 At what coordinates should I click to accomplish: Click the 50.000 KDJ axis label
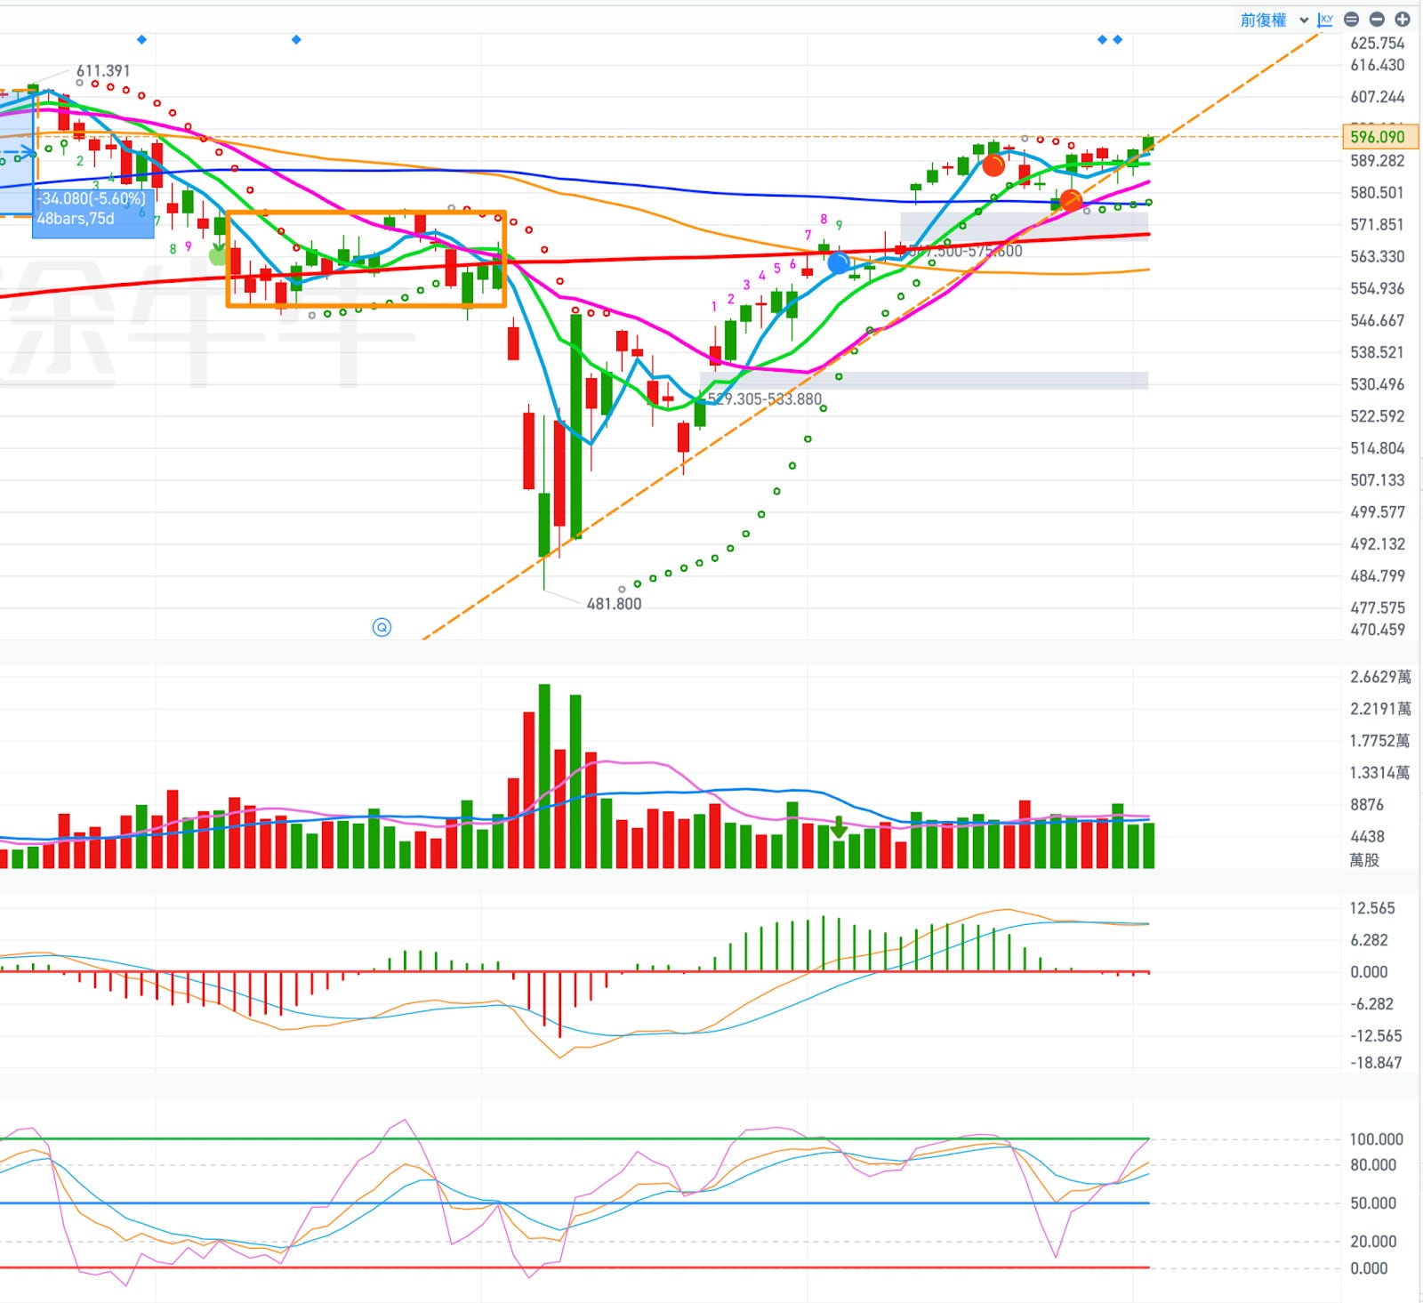pyautogui.click(x=1373, y=1203)
